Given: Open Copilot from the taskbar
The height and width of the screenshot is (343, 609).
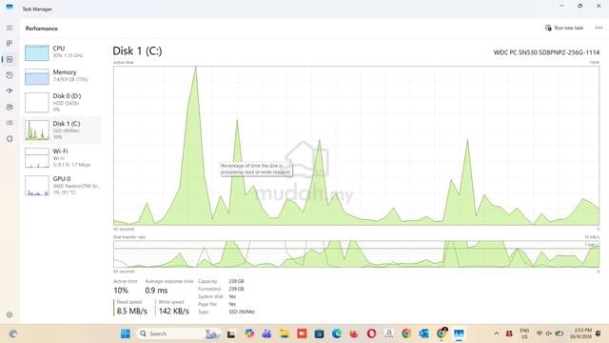Looking at the screenshot, I should pos(249,333).
